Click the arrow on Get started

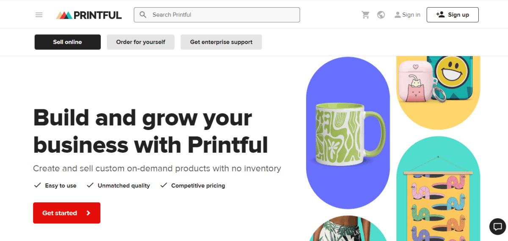coord(88,213)
